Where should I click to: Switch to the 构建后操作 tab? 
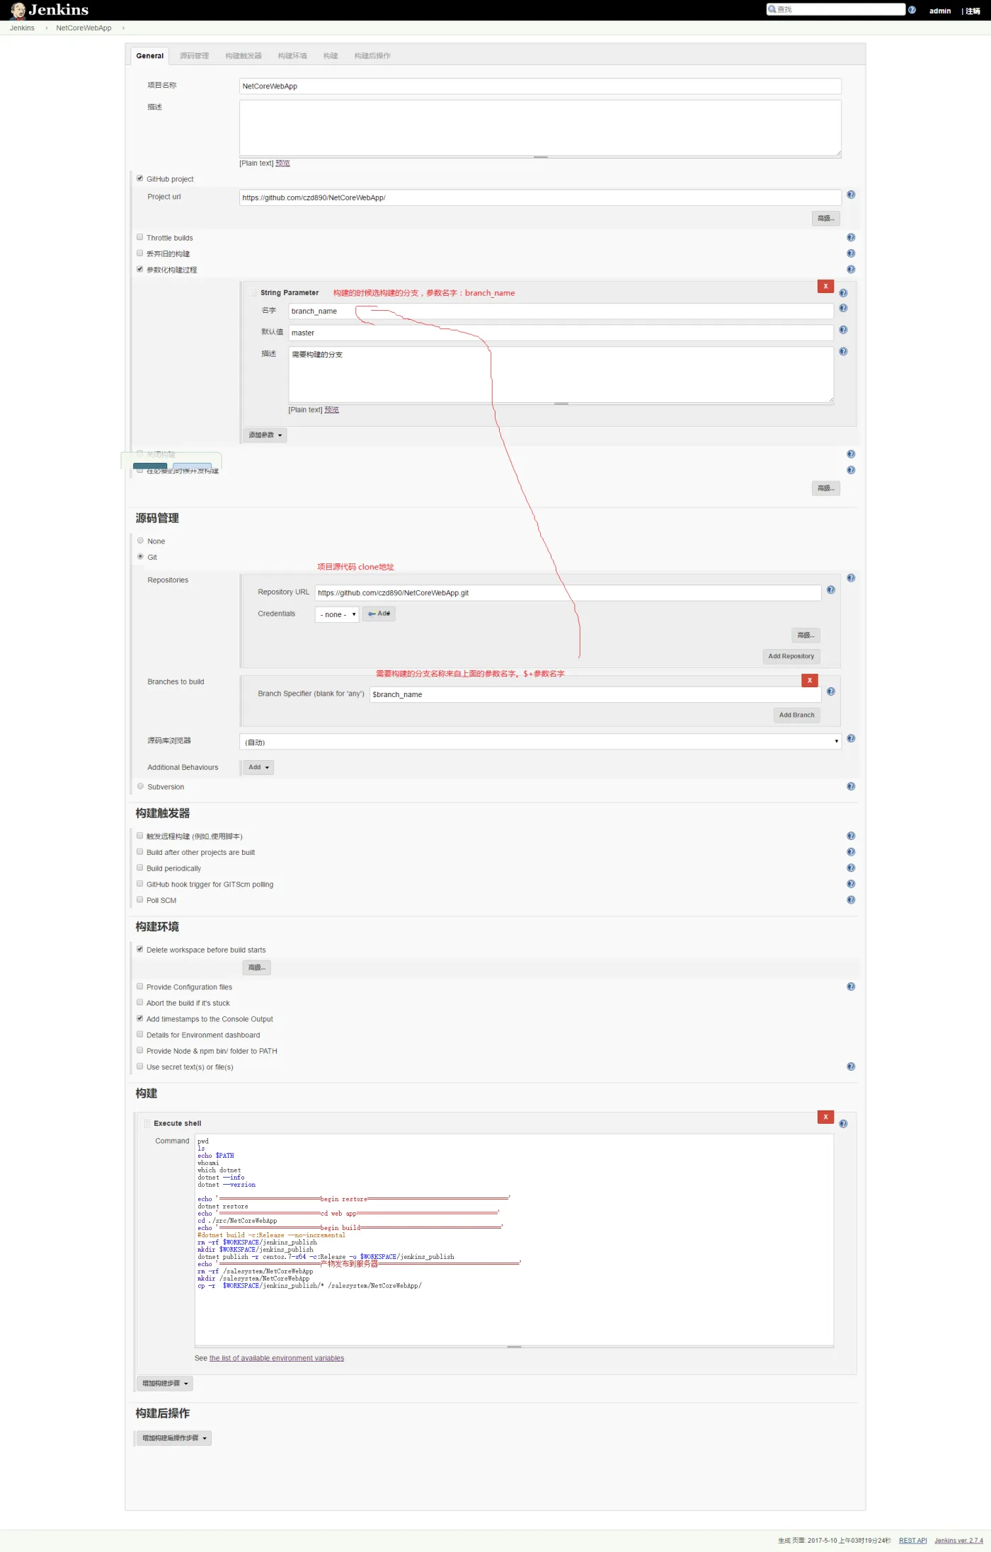click(x=372, y=56)
